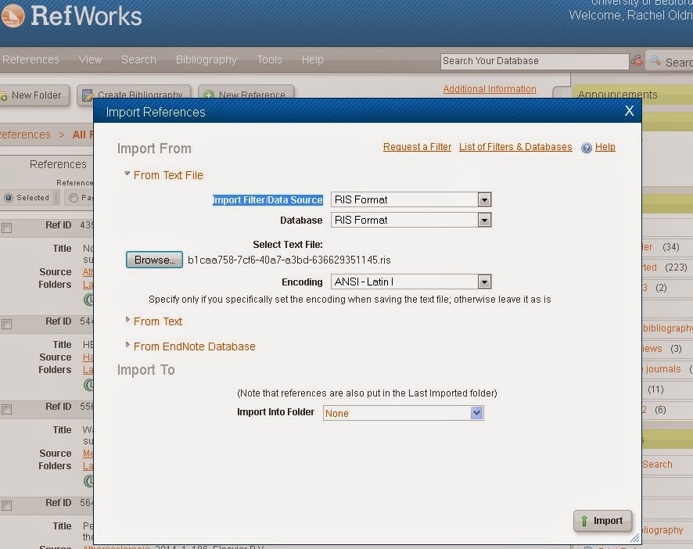
Task: Click the Import To heading
Action: tap(145, 370)
